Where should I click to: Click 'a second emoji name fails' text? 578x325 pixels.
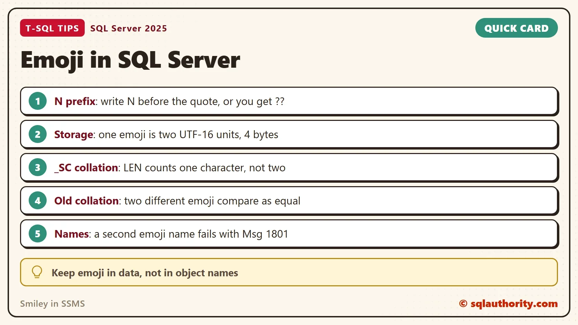(x=155, y=234)
